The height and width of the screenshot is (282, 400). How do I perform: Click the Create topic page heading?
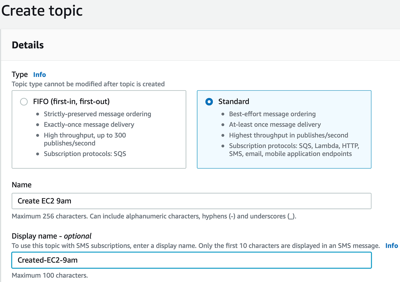pos(42,11)
